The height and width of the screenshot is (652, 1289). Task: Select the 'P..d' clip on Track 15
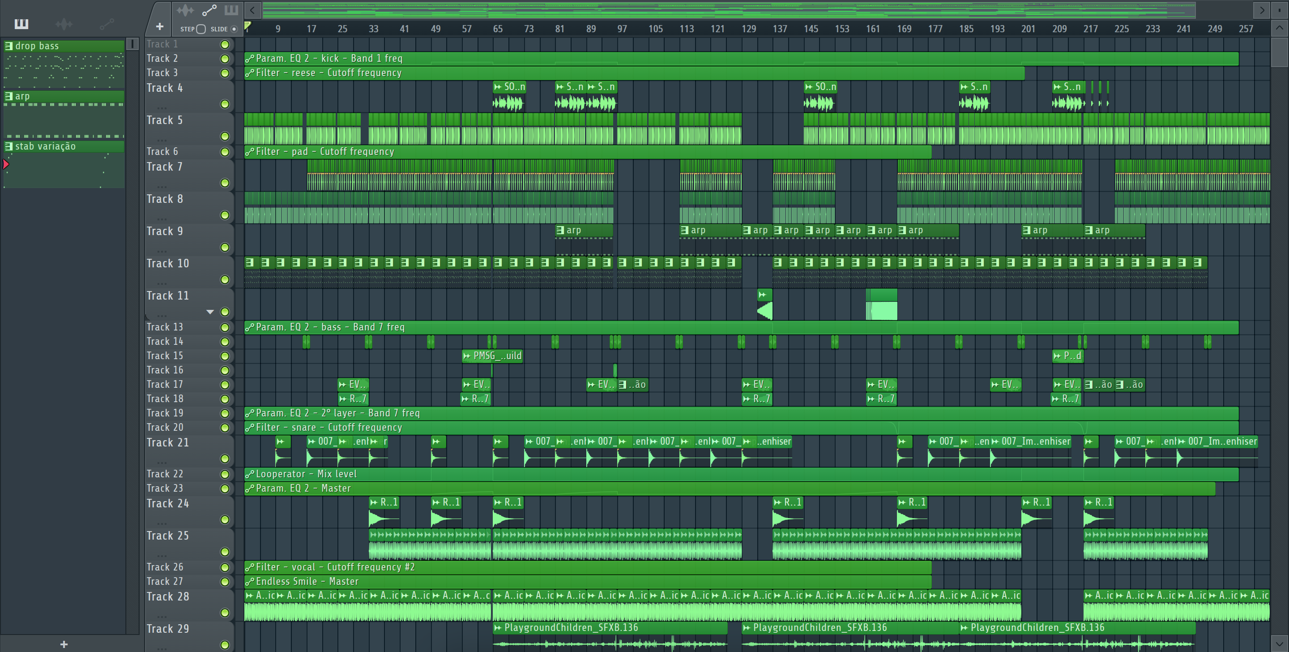click(1068, 356)
